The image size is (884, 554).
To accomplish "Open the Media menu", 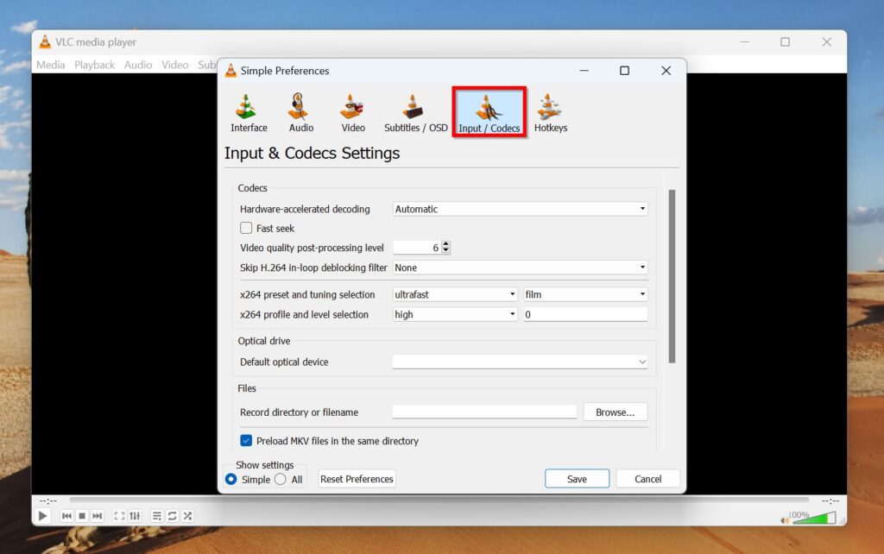I will [x=50, y=64].
